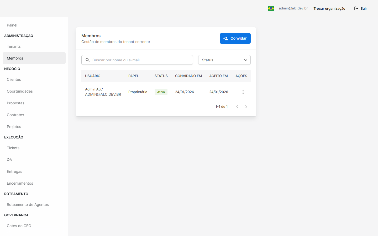Click the search by name or e-mail field
The image size is (378, 236).
(137, 60)
